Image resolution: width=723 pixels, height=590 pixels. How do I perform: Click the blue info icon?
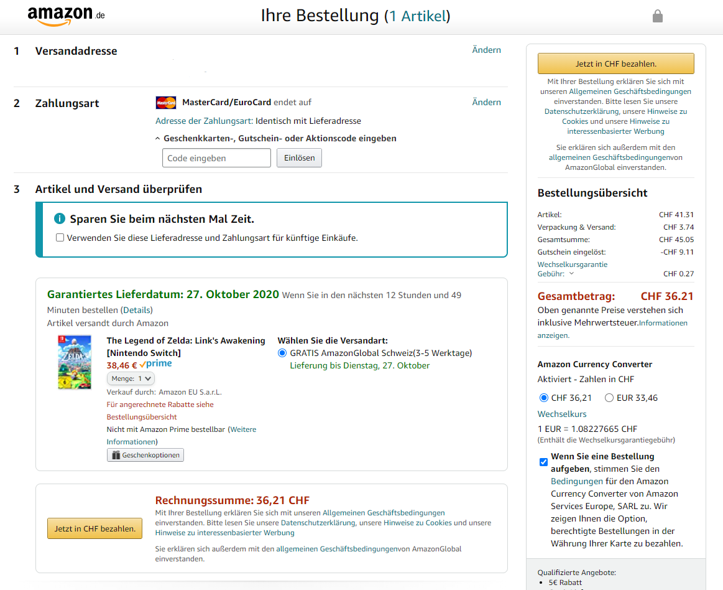(60, 218)
